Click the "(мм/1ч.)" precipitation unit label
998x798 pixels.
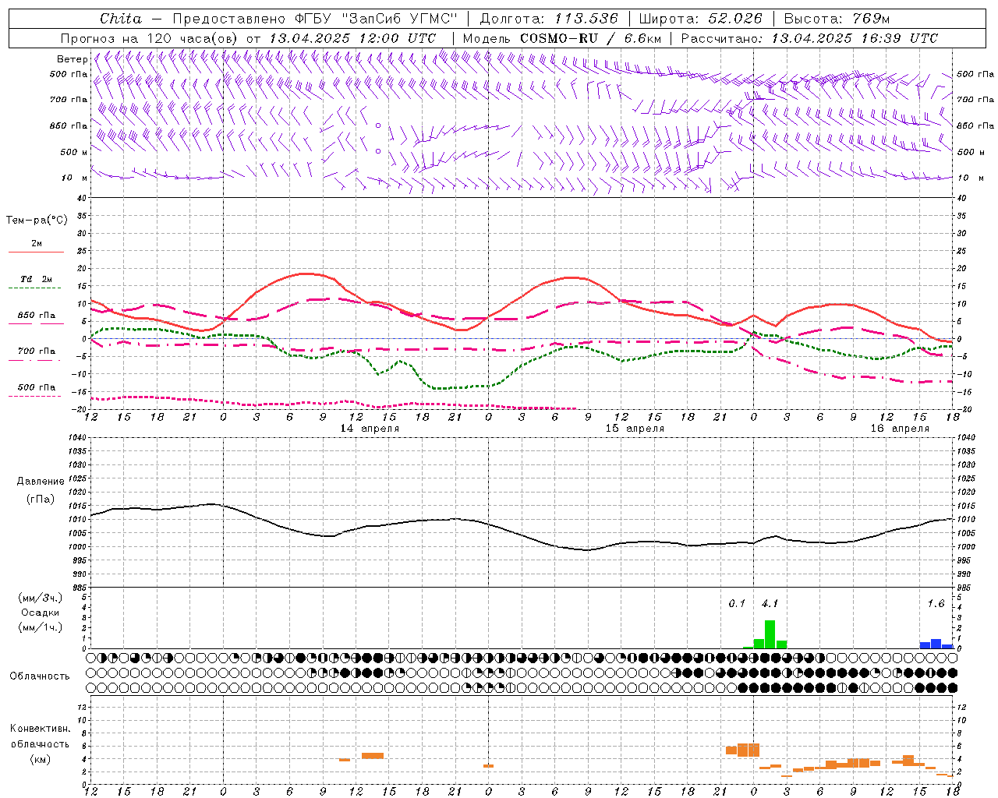40,627
